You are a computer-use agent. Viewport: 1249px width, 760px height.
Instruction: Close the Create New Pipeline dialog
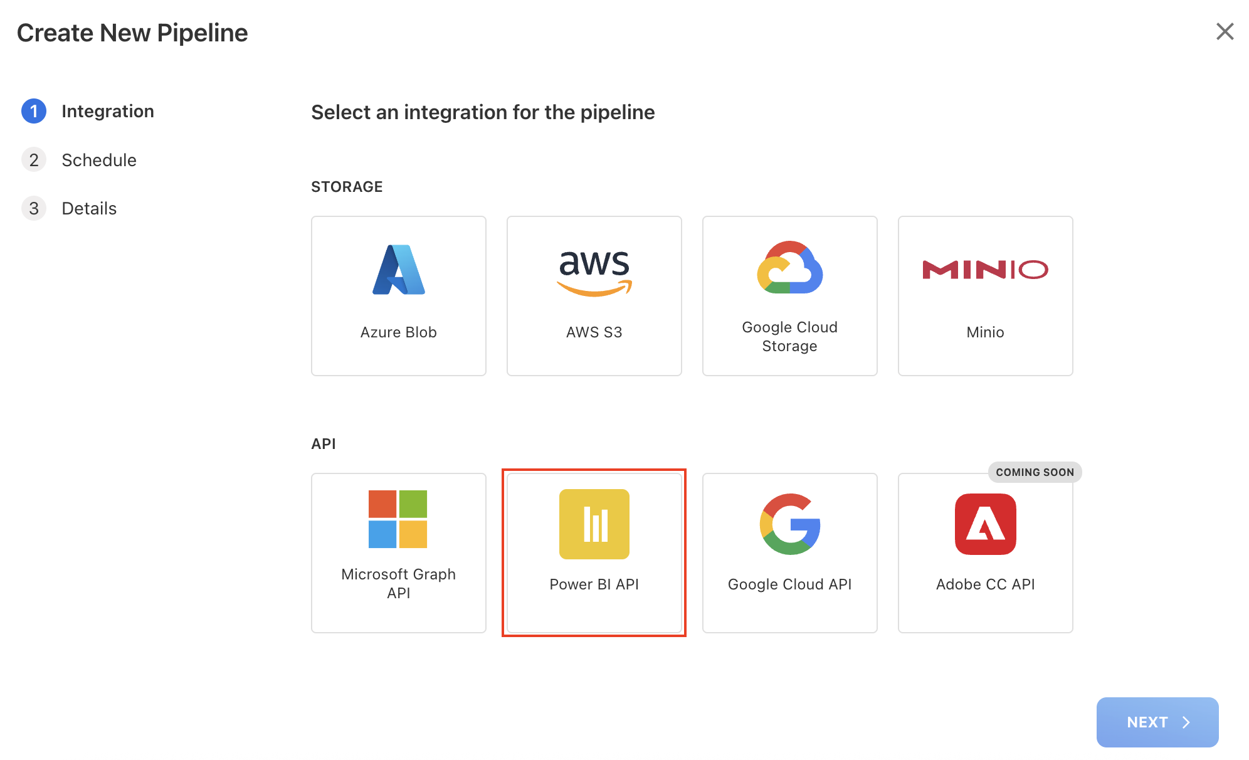pyautogui.click(x=1225, y=31)
